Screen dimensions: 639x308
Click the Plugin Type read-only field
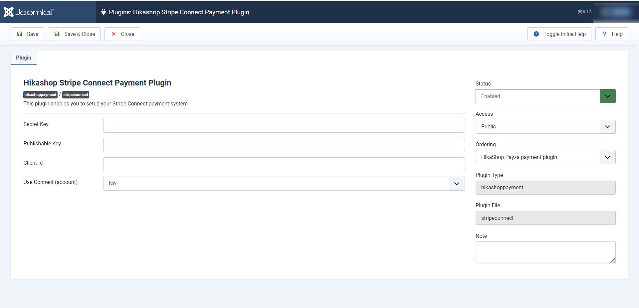click(x=545, y=188)
